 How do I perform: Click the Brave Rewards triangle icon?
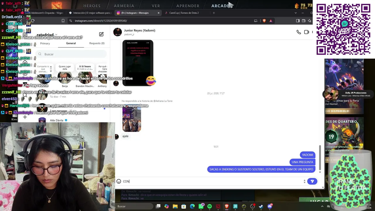tap(271, 21)
